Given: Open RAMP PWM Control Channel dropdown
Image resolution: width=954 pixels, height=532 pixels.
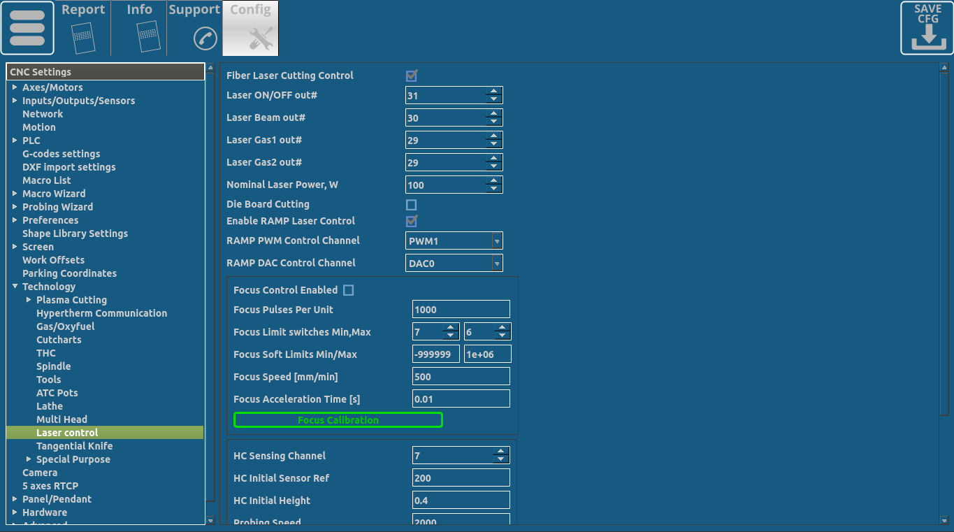Looking at the screenshot, I should [x=497, y=241].
